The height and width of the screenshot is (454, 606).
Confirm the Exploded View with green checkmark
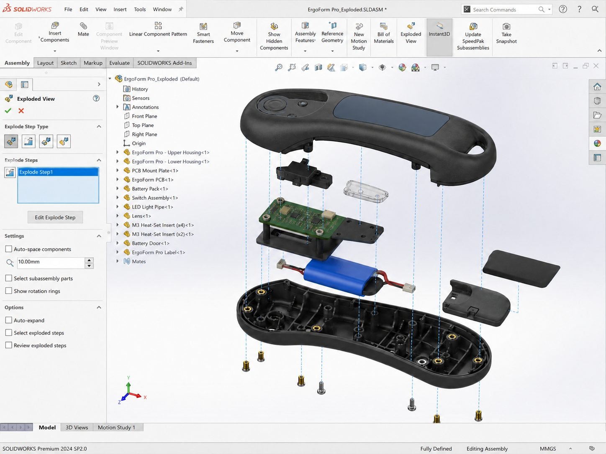8,111
